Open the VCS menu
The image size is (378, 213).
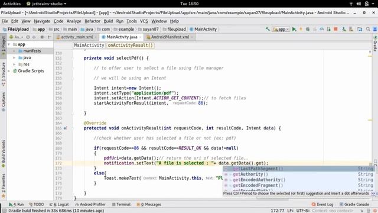tap(144, 21)
